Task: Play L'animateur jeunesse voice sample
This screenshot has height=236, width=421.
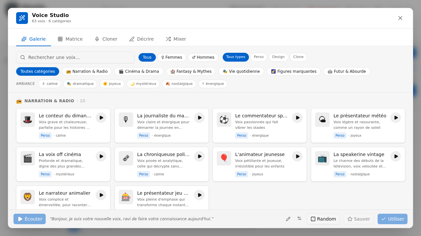Action: click(297, 156)
